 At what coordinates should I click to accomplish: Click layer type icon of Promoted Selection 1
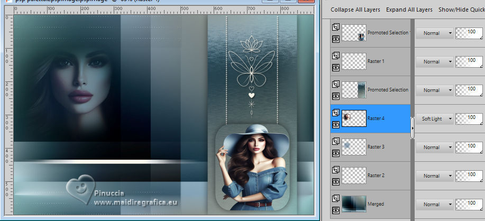(336, 27)
